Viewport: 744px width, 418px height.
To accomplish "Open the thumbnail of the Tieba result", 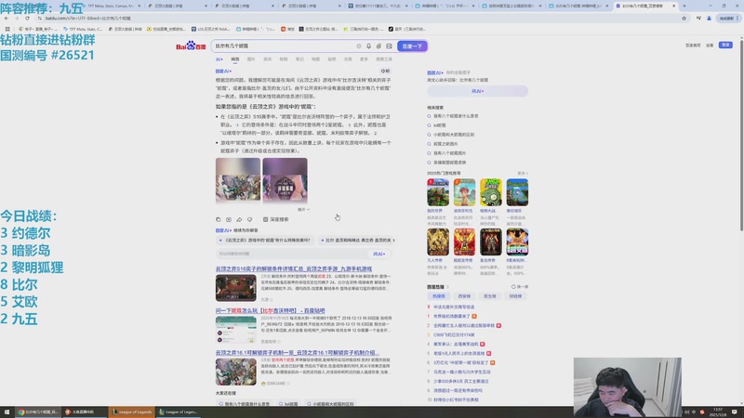I will click(x=236, y=330).
